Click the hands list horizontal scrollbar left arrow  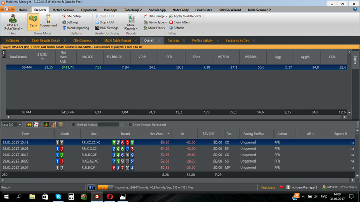[x=3, y=180]
